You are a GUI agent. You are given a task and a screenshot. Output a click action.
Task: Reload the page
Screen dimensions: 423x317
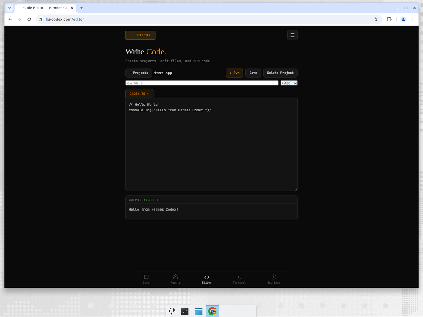click(29, 19)
